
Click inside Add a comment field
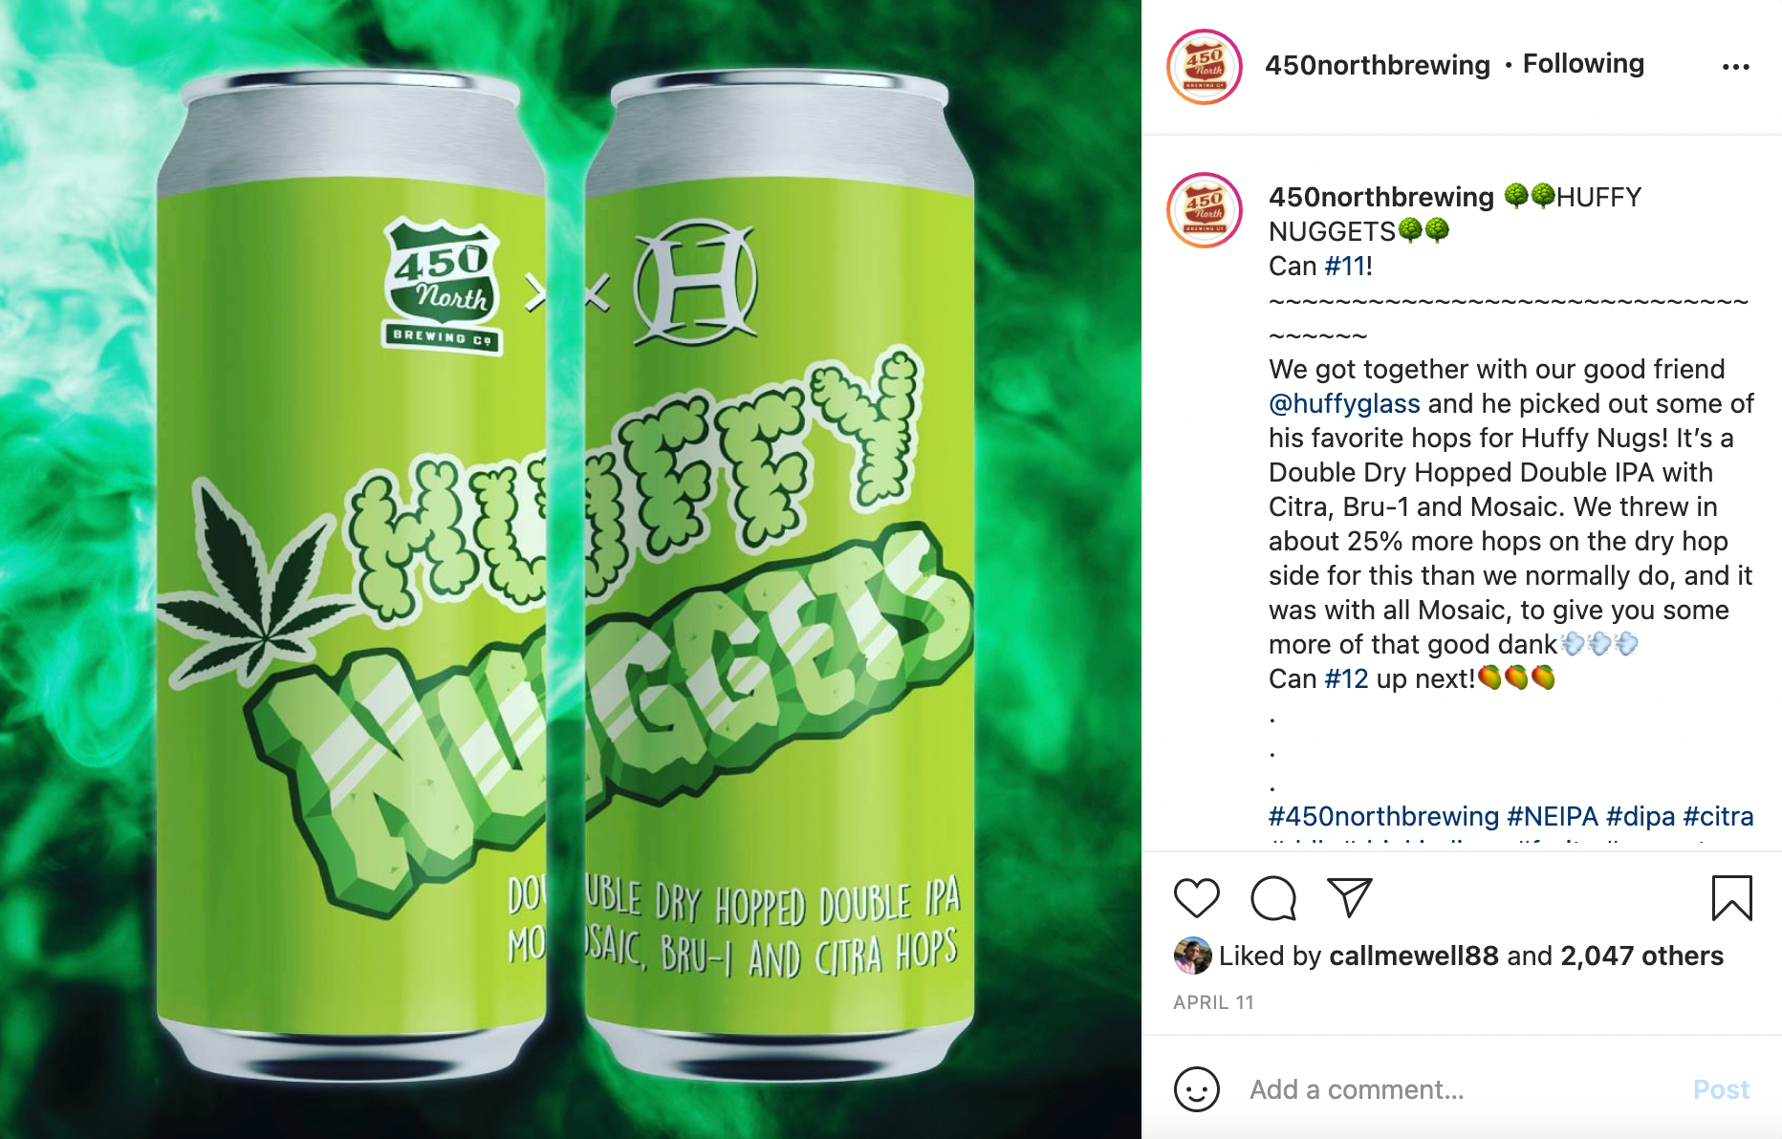pyautogui.click(x=1463, y=1089)
